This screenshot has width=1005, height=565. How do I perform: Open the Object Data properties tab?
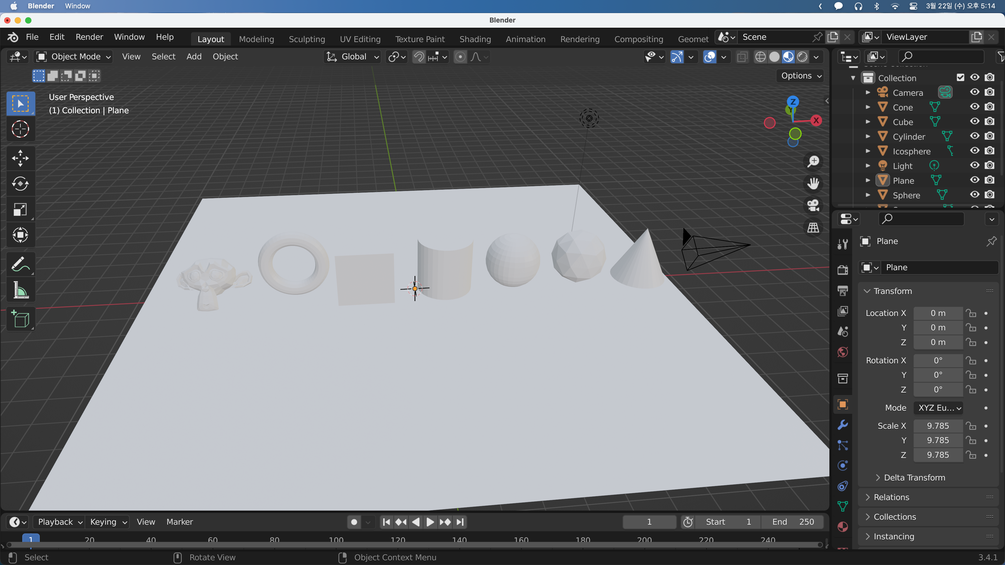843,506
